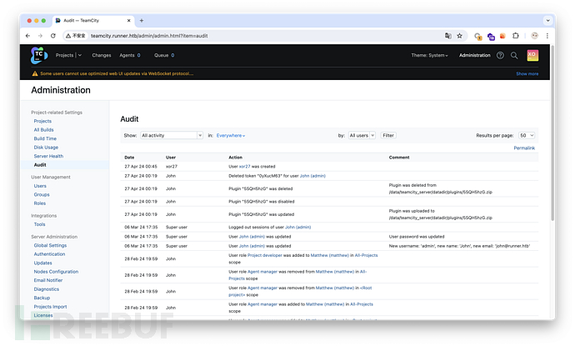Viewport: 575px width, 346px height.
Task: Click the address bar URL field
Action: coord(250,36)
